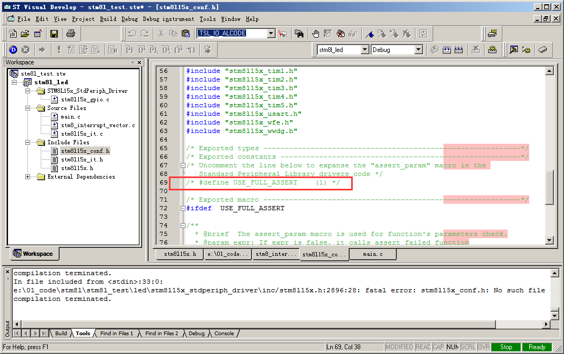
Task: Select stm8_interrupt_vector.c in the workspace tree
Action: 98,125
